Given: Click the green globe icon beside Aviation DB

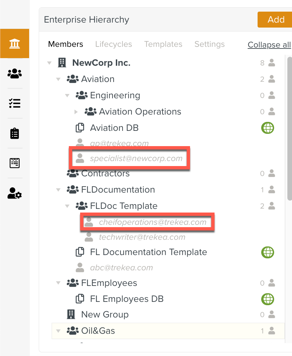Looking at the screenshot, I should [x=268, y=128].
